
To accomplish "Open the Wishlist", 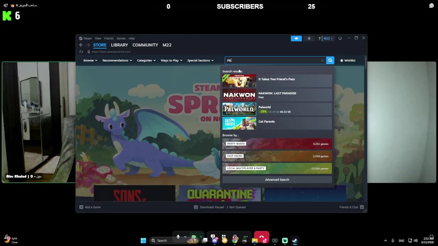I will click(348, 60).
